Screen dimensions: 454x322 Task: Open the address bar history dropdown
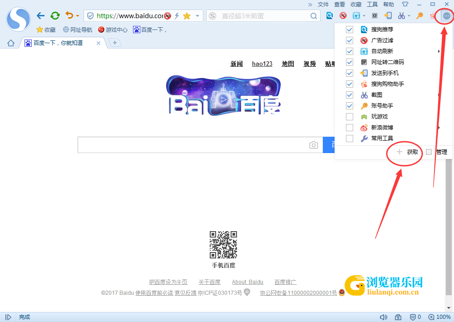click(197, 16)
